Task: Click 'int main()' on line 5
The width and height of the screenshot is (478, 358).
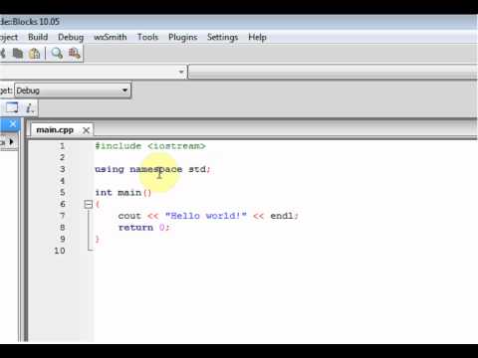Action: point(123,193)
